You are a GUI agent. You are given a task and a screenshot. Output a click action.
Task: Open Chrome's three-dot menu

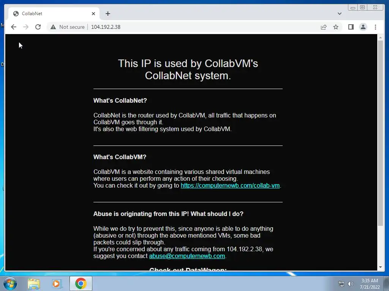(375, 27)
